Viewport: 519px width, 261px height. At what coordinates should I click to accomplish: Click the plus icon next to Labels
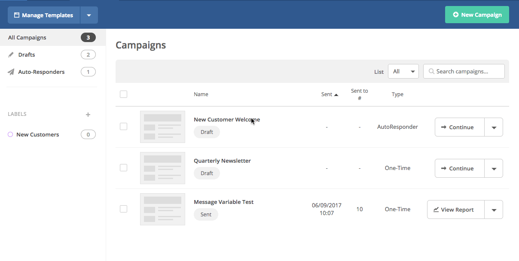click(88, 115)
